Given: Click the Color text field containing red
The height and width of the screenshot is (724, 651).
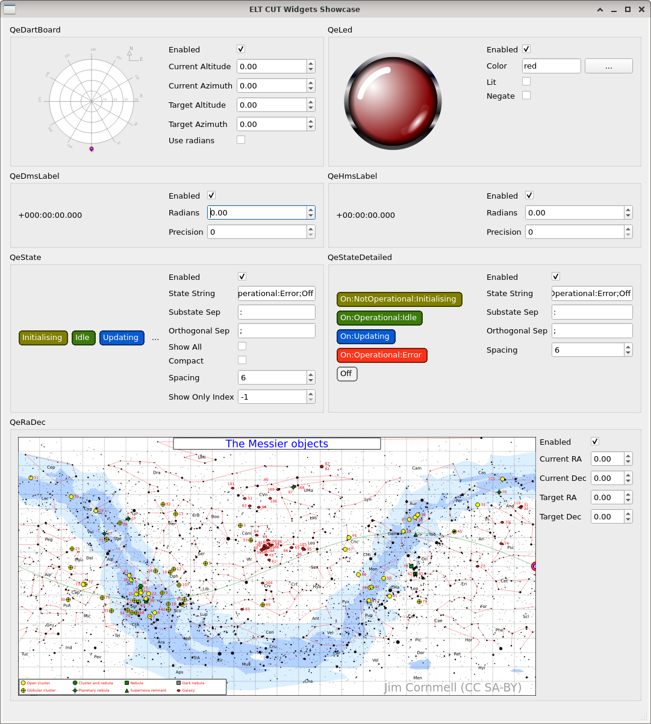Looking at the screenshot, I should (x=550, y=66).
